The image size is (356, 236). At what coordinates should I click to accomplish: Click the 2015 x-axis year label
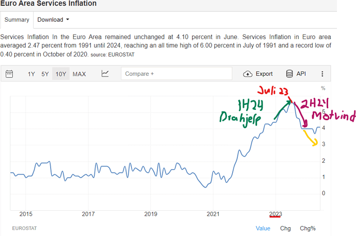tap(26, 213)
